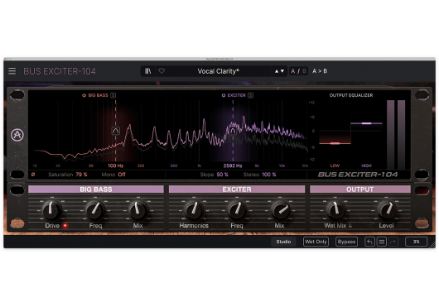The width and height of the screenshot is (439, 307).
Task: Click the Exciter Harmonics knob
Action: [194, 210]
